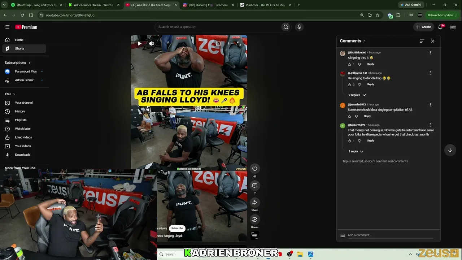
Task: Mute the Shorts video volume
Action: point(152,44)
